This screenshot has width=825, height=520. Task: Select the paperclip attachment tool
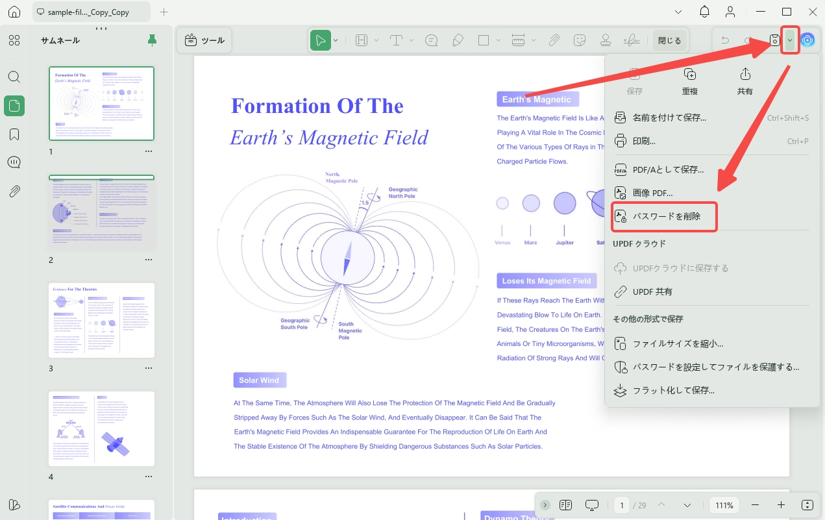[554, 40]
